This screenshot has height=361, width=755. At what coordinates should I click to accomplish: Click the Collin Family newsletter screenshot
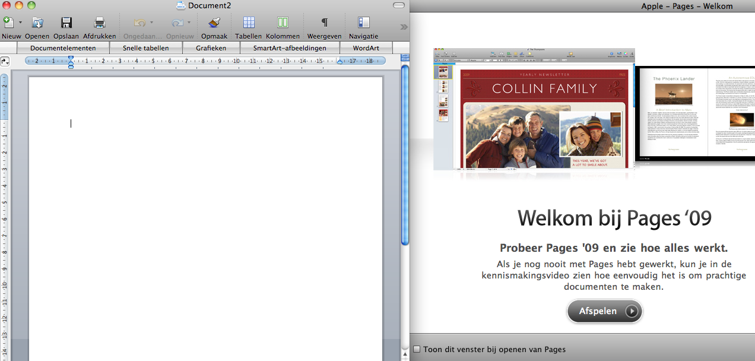point(534,109)
